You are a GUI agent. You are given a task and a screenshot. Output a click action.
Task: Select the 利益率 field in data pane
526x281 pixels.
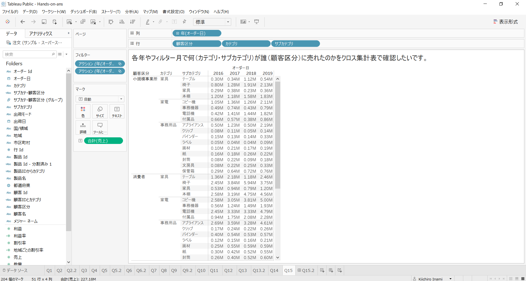pyautogui.click(x=20, y=236)
